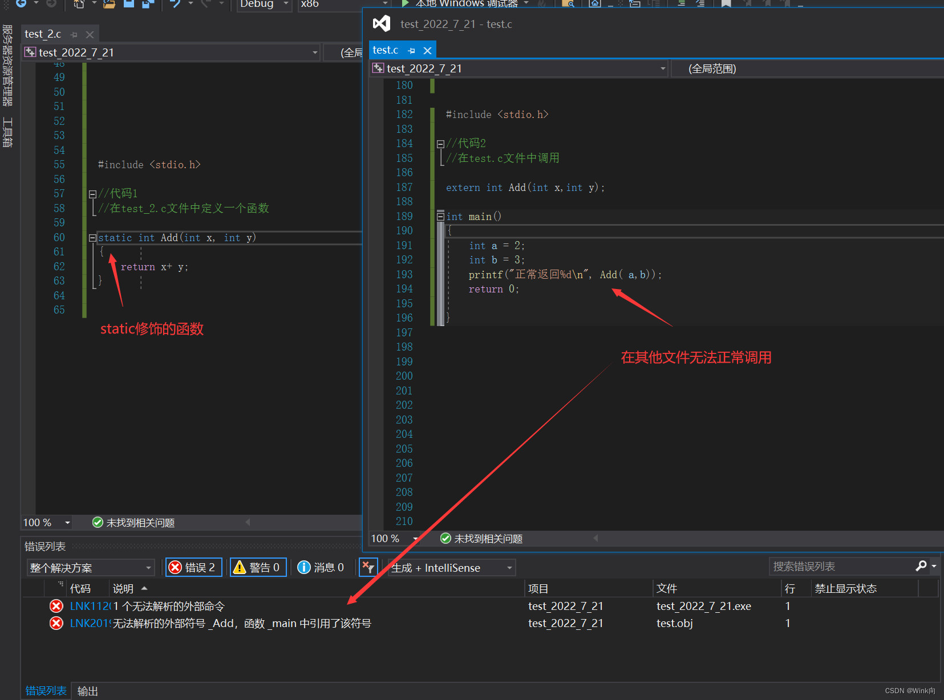Image resolution: width=944 pixels, height=700 pixels.
Task: Click the navigate backward arrow icon
Action: (x=21, y=3)
